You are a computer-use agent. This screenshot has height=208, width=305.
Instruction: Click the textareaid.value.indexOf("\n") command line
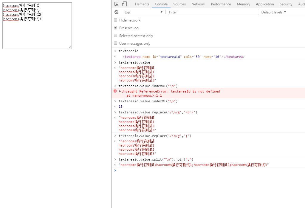coord(148,101)
